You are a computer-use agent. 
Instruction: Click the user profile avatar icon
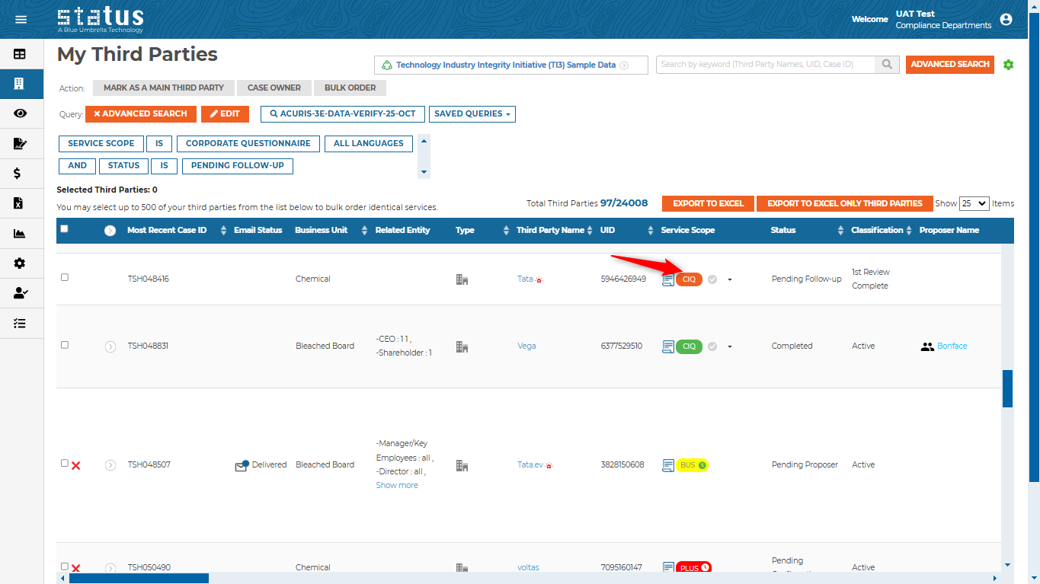coord(1006,20)
